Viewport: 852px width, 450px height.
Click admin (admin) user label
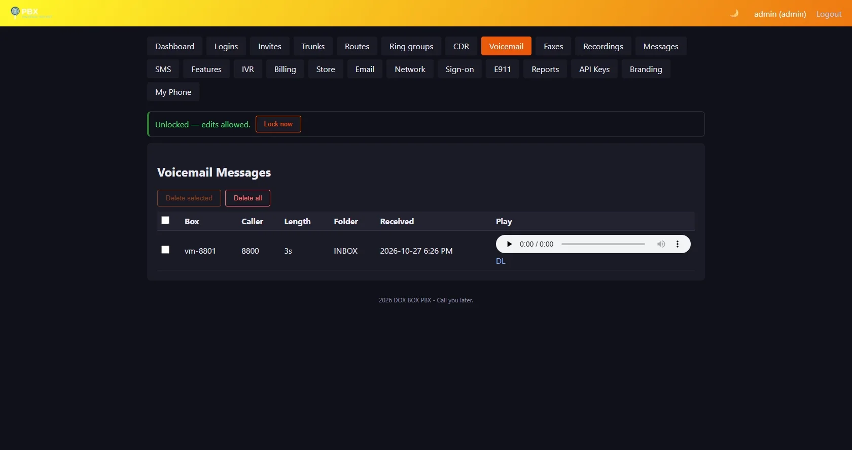click(x=780, y=14)
